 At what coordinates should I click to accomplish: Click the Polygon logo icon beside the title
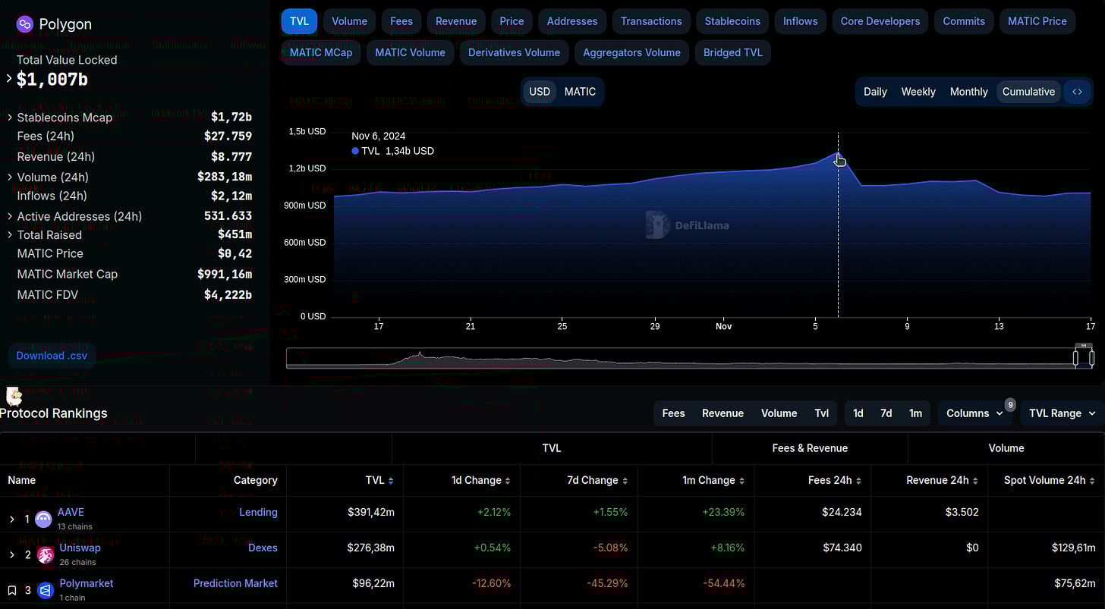click(x=25, y=24)
